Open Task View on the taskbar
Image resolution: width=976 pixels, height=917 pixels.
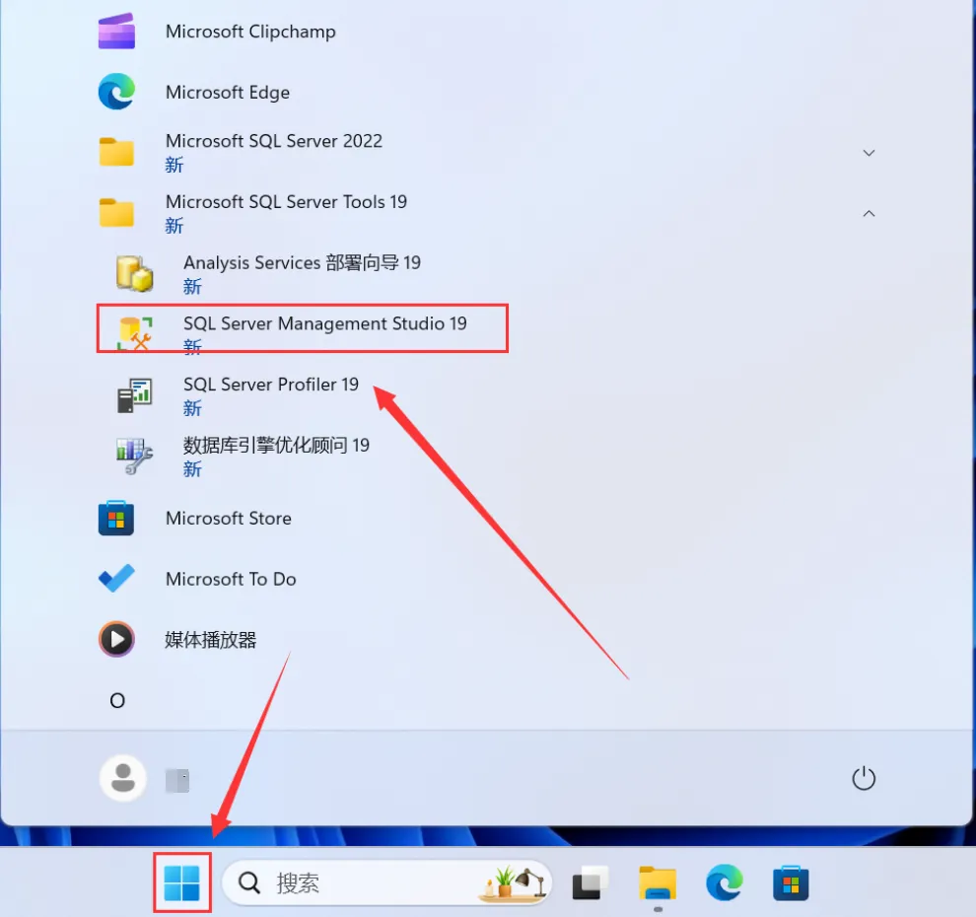click(591, 882)
